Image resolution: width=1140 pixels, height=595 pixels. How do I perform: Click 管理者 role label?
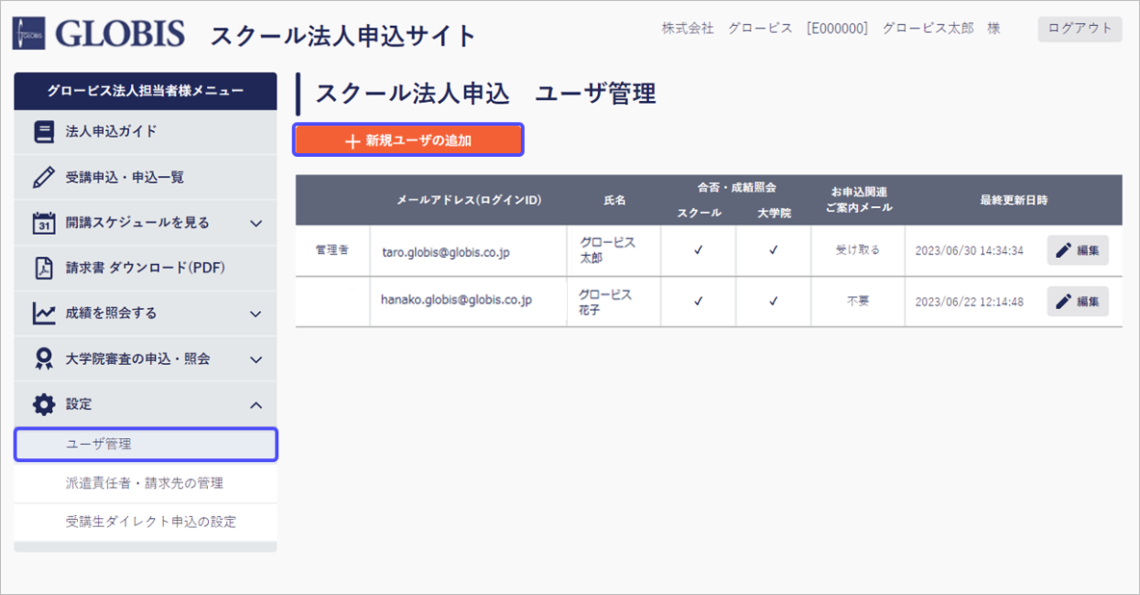[x=332, y=249]
